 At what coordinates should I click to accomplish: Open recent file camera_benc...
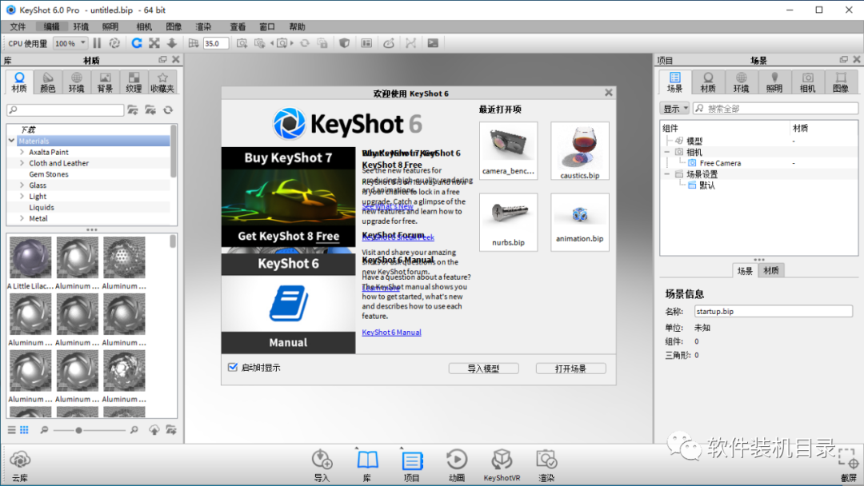coord(508,150)
